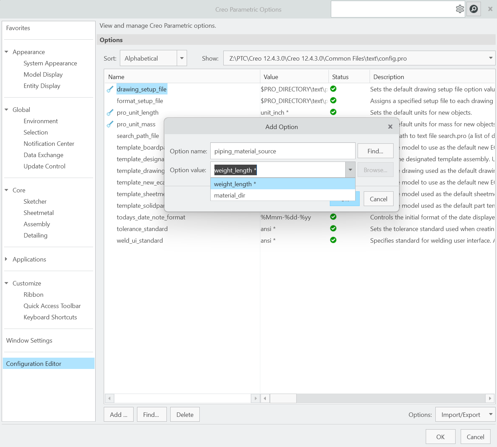
Task: Click wand icon beside pro_unit_mass
Action: [110, 124]
